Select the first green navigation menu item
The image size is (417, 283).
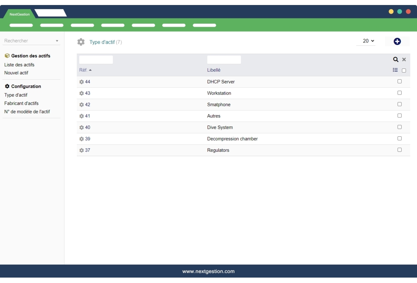22,25
